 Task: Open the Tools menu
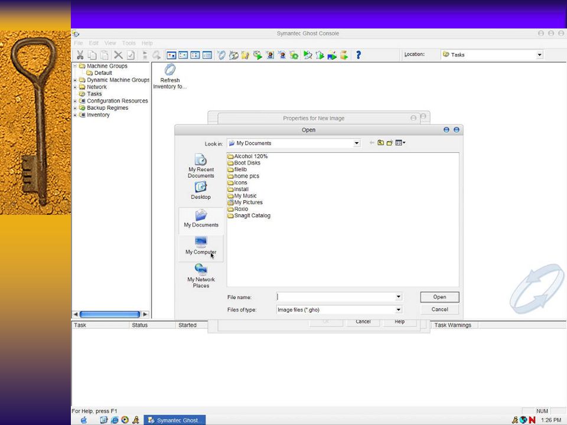coord(129,43)
